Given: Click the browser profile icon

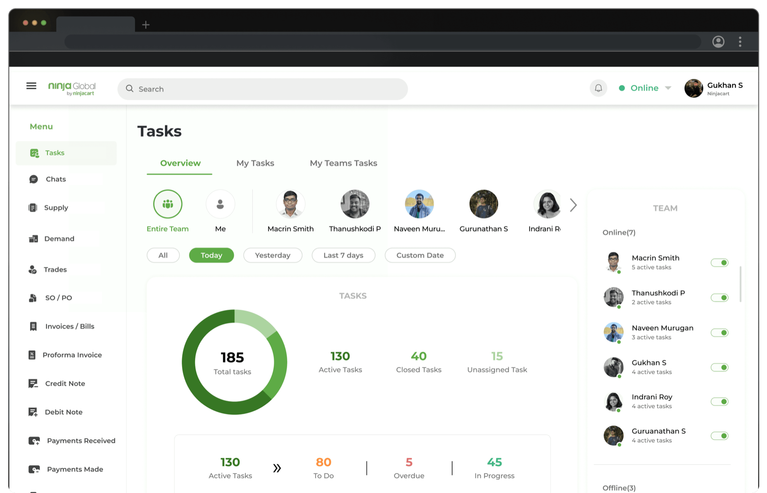Looking at the screenshot, I should tap(718, 42).
